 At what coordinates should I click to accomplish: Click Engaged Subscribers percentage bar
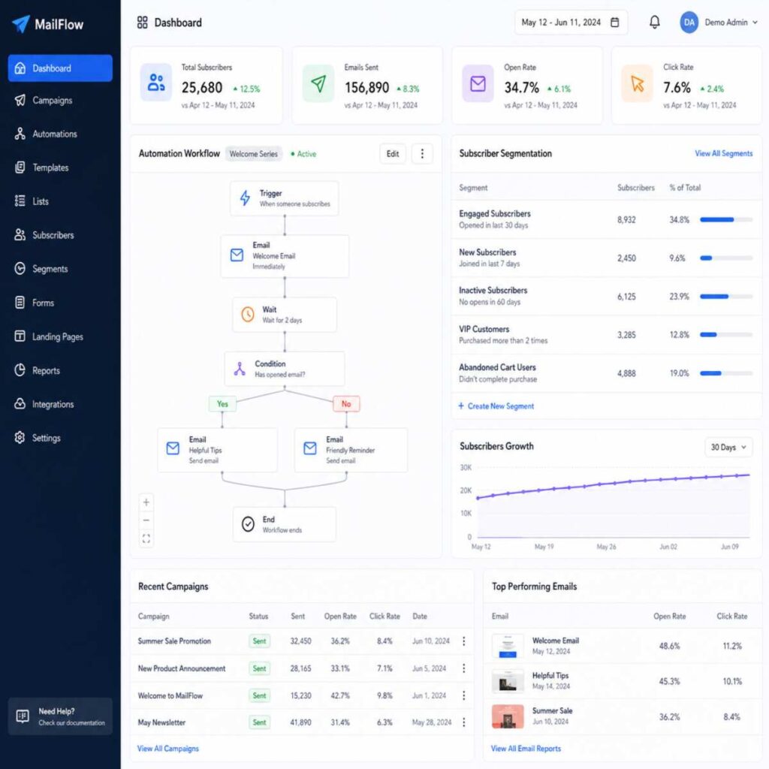tap(726, 220)
